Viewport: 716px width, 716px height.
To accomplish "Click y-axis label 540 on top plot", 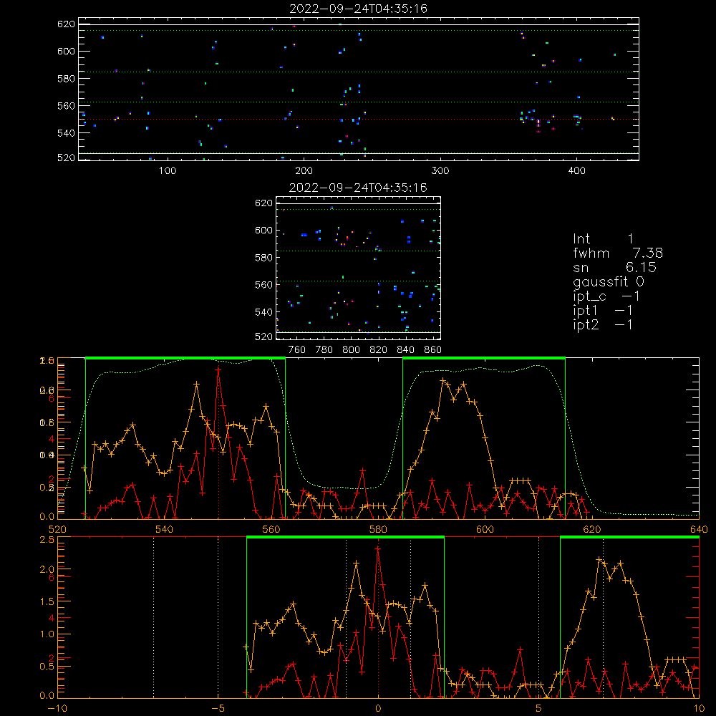I will 66,133.
